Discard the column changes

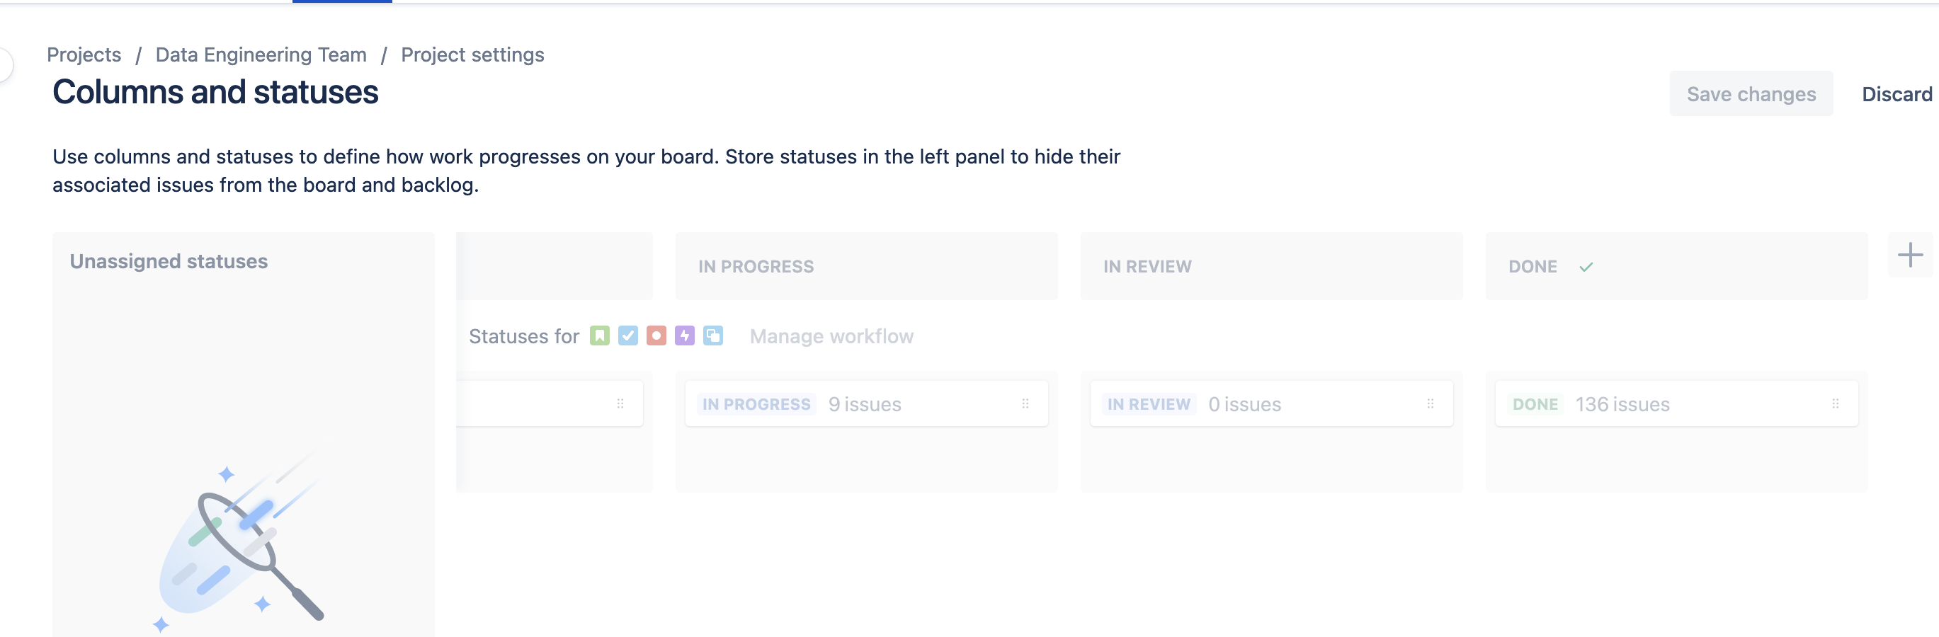1897,94
